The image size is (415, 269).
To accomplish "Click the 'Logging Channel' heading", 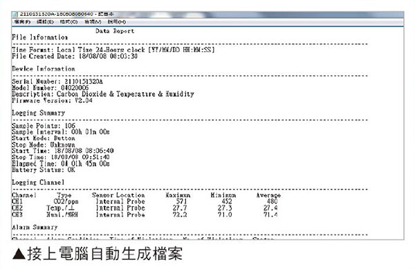I will [x=38, y=183].
